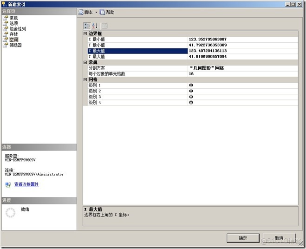Collapse the 边界框 category
Image resolution: width=306 pixels, height=249 pixels.
85,33
